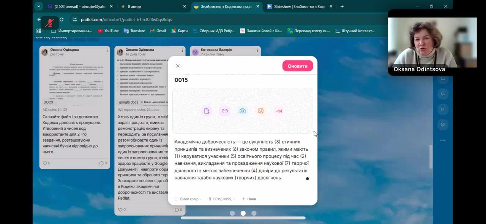This screenshot has width=486, height=224.
Task: Click the slideshow play icon in sidebar
Action: [x=443, y=109]
